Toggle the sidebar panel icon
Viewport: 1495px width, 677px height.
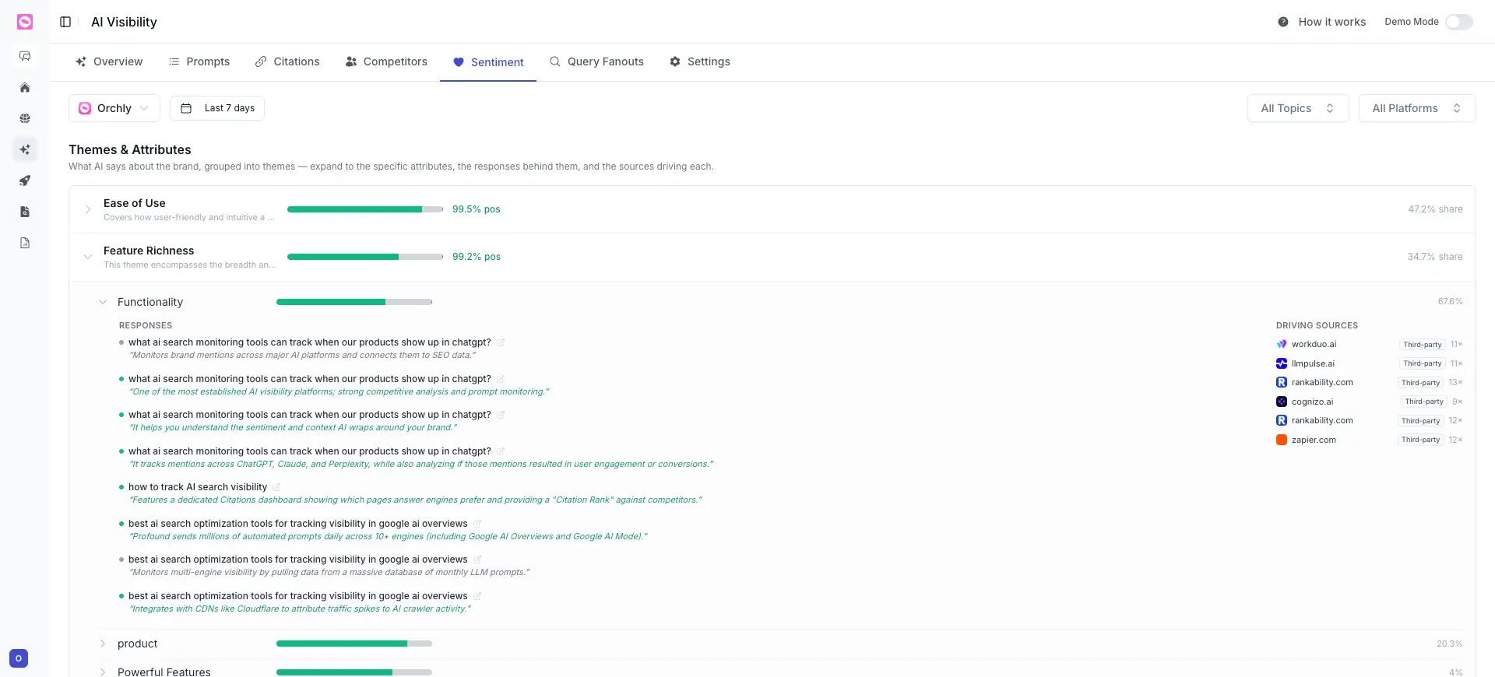coord(65,22)
